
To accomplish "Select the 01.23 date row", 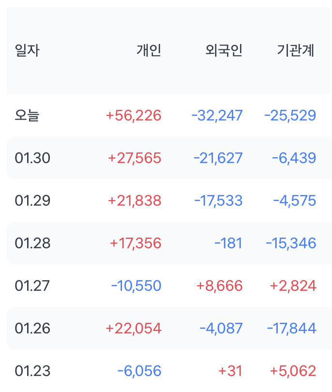I will point(32,371).
